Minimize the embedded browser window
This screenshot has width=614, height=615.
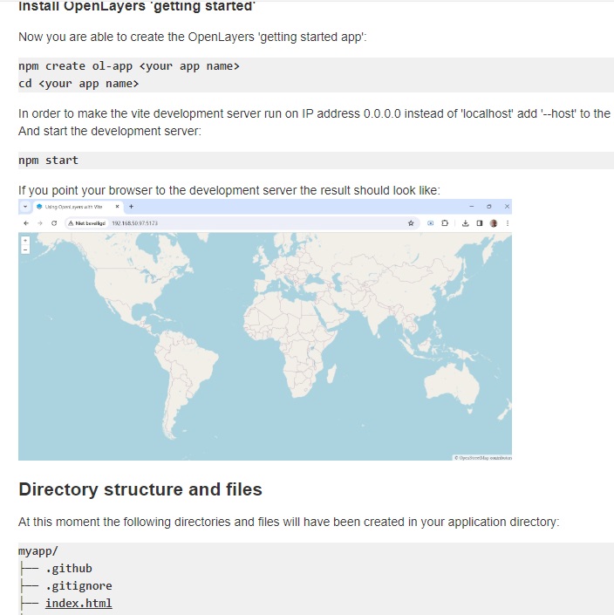[472, 206]
